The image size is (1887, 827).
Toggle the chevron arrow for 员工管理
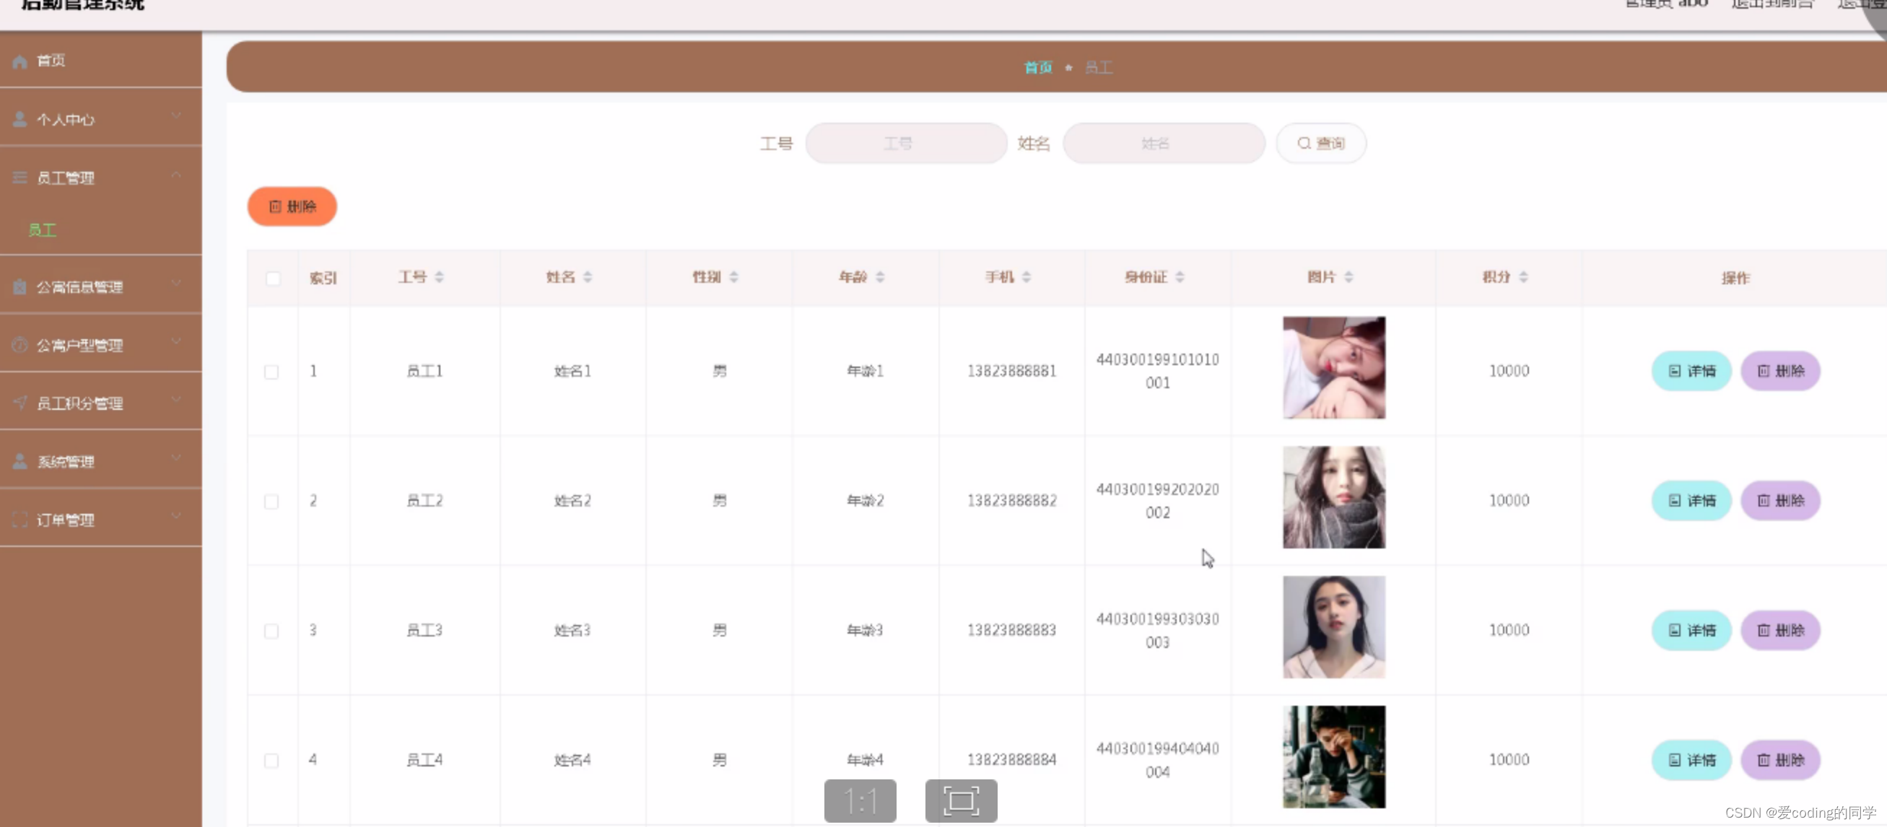176,175
